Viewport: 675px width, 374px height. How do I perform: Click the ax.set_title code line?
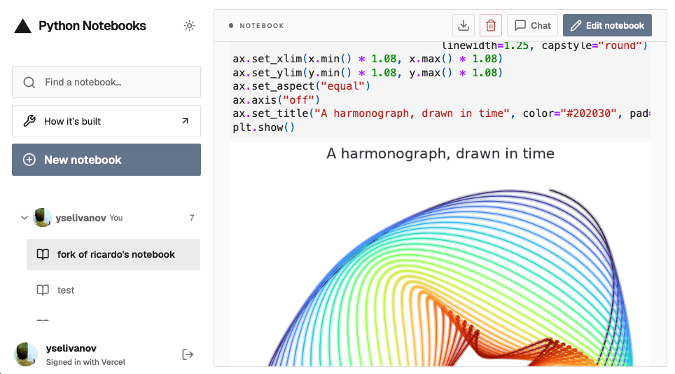click(x=442, y=113)
